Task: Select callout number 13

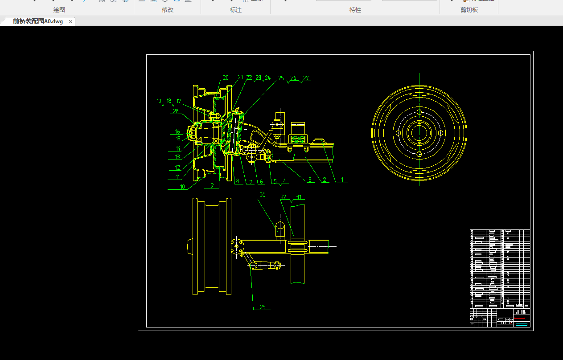Action: point(178,157)
